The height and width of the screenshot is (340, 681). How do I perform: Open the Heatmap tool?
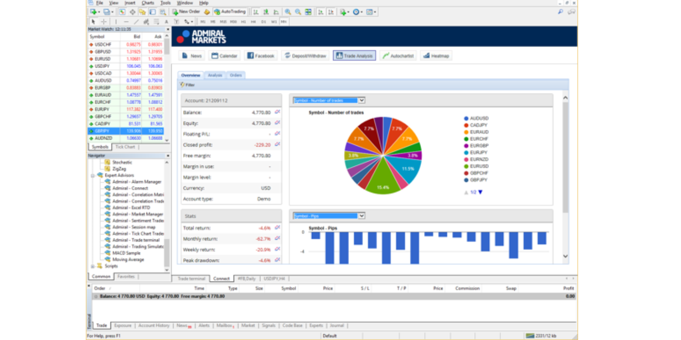click(x=436, y=56)
